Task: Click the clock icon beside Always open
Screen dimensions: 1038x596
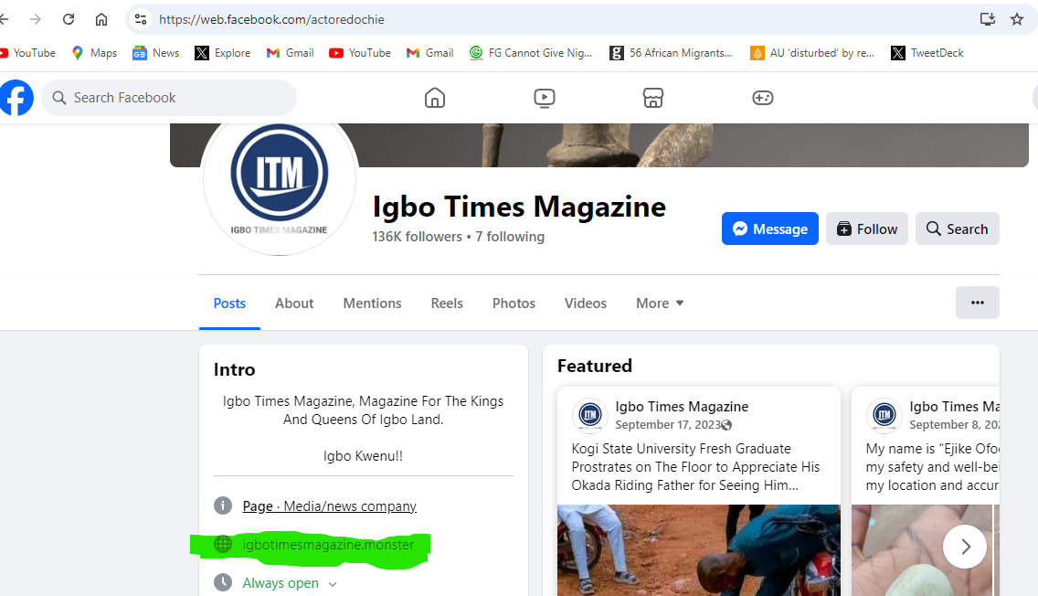Action: click(223, 583)
